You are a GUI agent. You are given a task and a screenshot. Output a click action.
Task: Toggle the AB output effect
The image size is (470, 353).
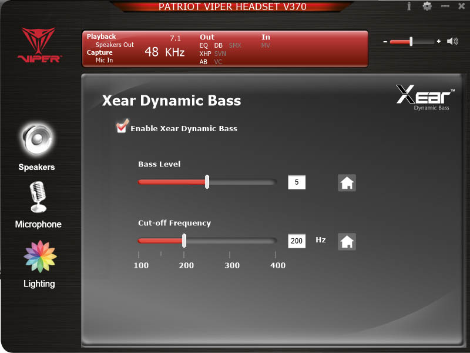[x=203, y=62]
